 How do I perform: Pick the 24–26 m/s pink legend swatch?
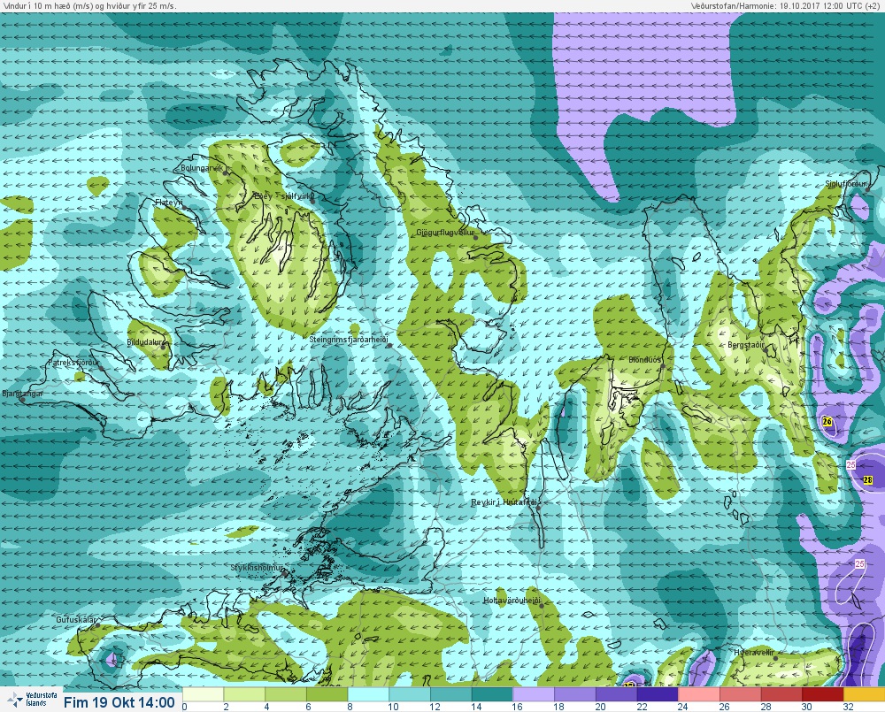tap(697, 694)
